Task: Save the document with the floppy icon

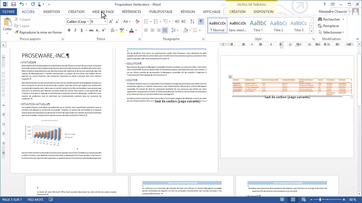Action: (x=13, y=4)
